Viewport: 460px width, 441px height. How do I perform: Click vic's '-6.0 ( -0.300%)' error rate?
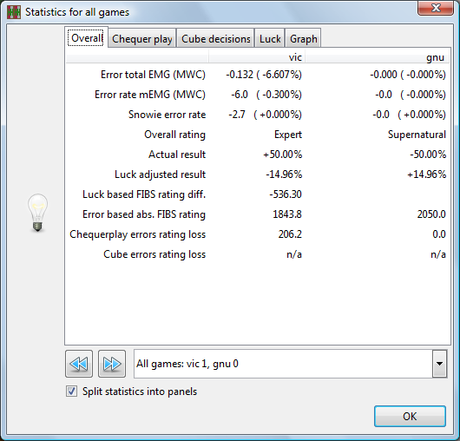(x=266, y=95)
